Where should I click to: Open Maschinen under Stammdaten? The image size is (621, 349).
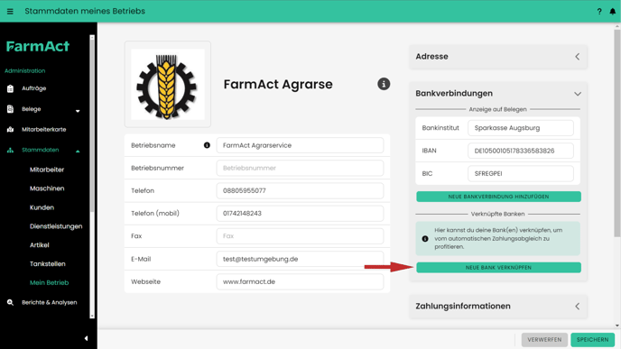[47, 188]
